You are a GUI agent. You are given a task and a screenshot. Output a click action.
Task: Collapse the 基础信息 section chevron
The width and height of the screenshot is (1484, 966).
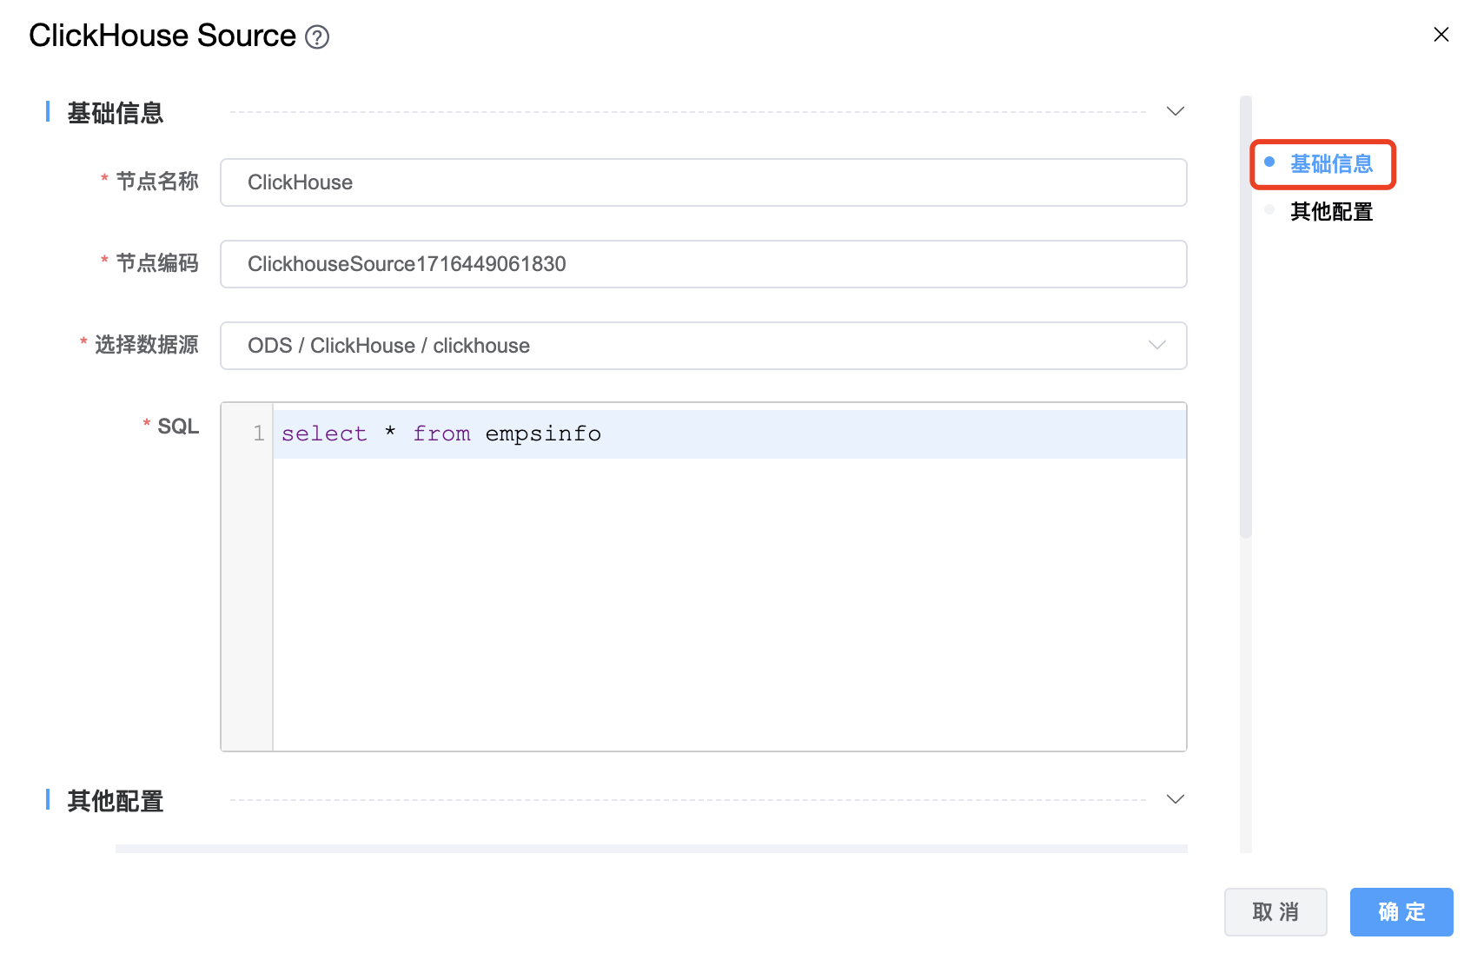[1175, 111]
